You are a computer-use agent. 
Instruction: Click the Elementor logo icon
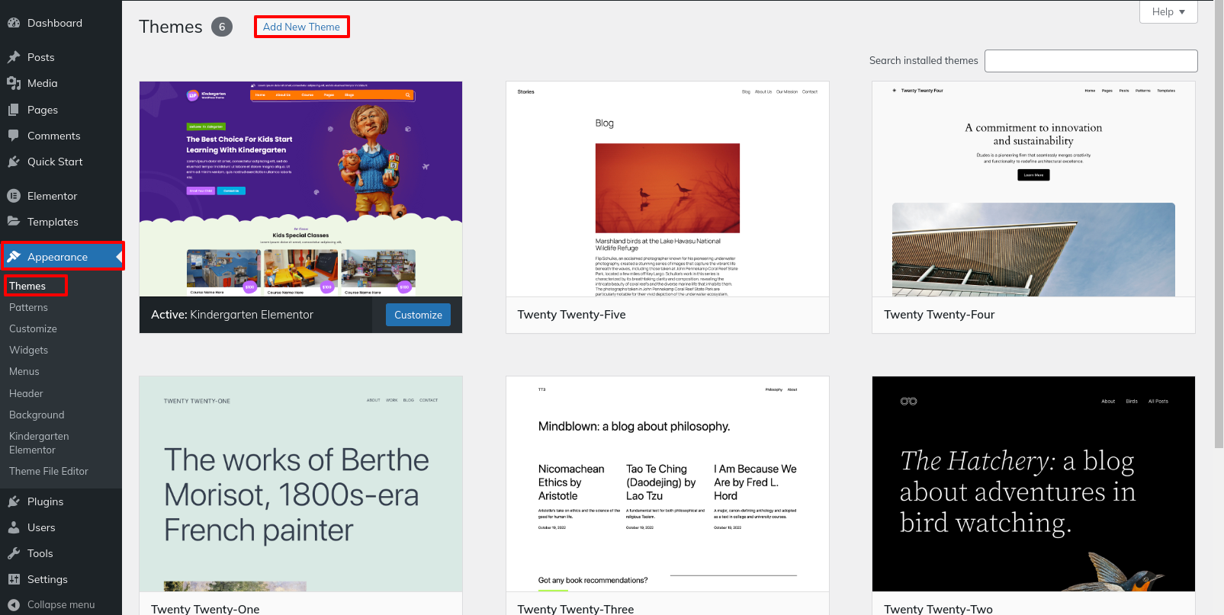14,196
